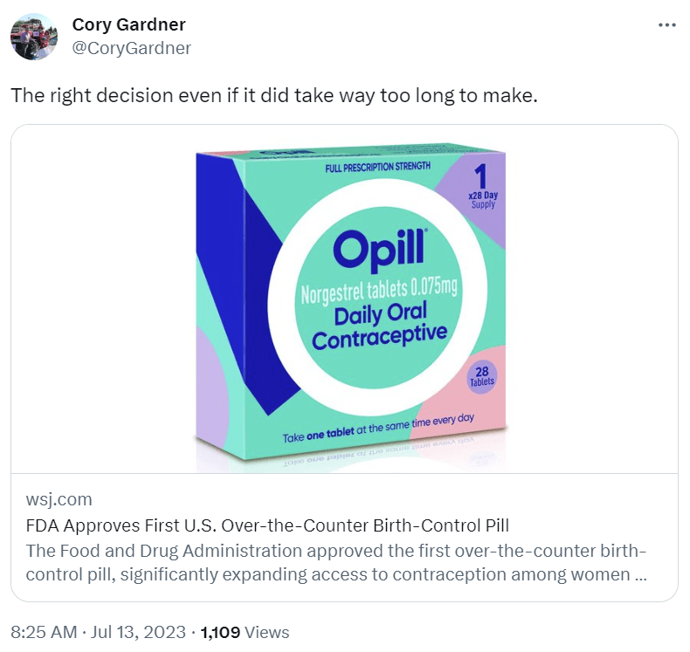Click the 'Take one tablet' instruction on the box
The image size is (690, 652).
[377, 426]
